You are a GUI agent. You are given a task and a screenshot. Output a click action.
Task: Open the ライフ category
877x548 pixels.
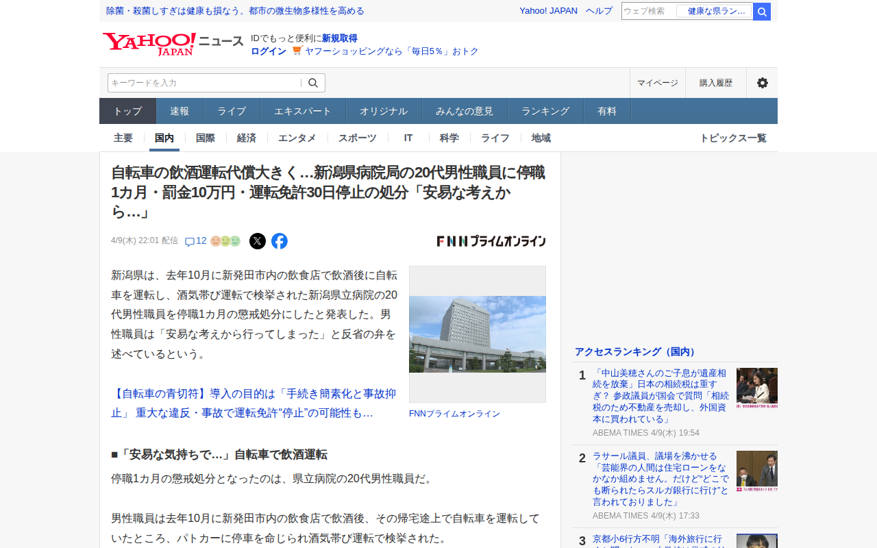click(495, 138)
